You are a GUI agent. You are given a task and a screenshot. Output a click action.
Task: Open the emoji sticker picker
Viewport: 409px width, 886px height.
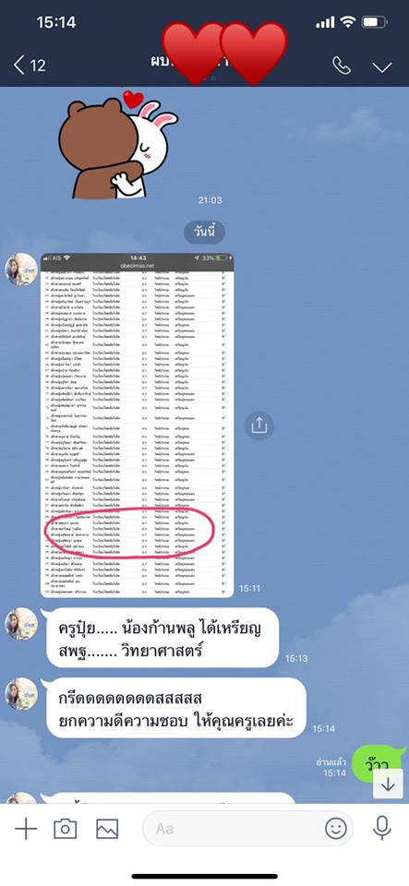335,829
